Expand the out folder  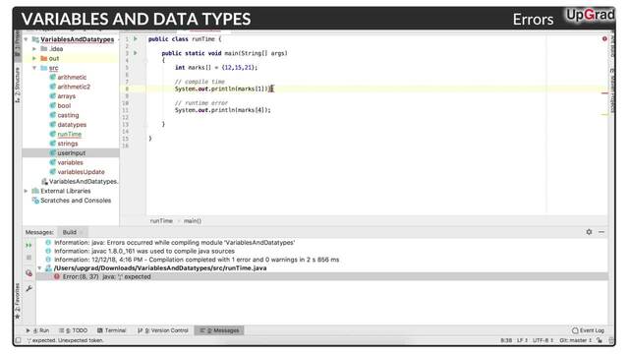[x=34, y=59]
